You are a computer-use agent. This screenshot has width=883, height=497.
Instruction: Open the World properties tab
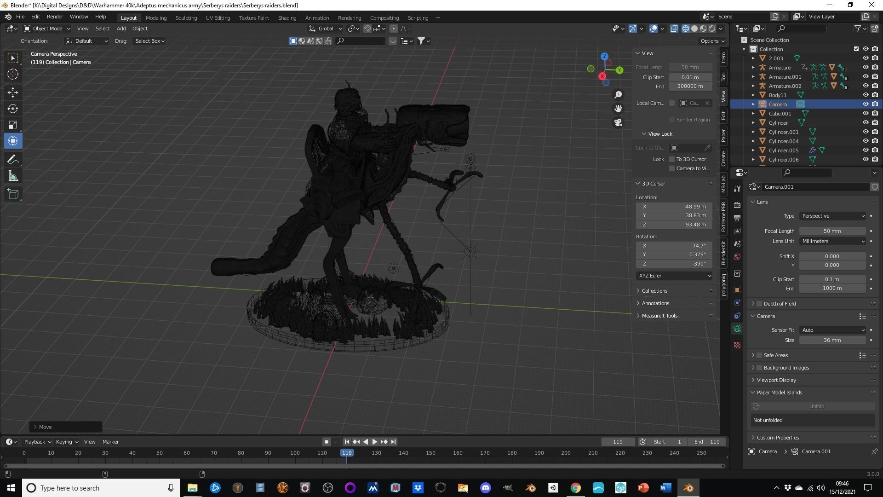pyautogui.click(x=737, y=257)
